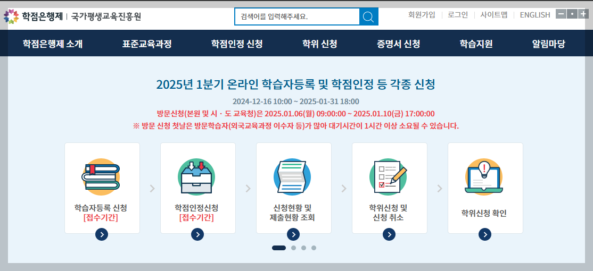The height and width of the screenshot is (271, 593).
Task: Decrease font size with minus button
Action: click(561, 14)
